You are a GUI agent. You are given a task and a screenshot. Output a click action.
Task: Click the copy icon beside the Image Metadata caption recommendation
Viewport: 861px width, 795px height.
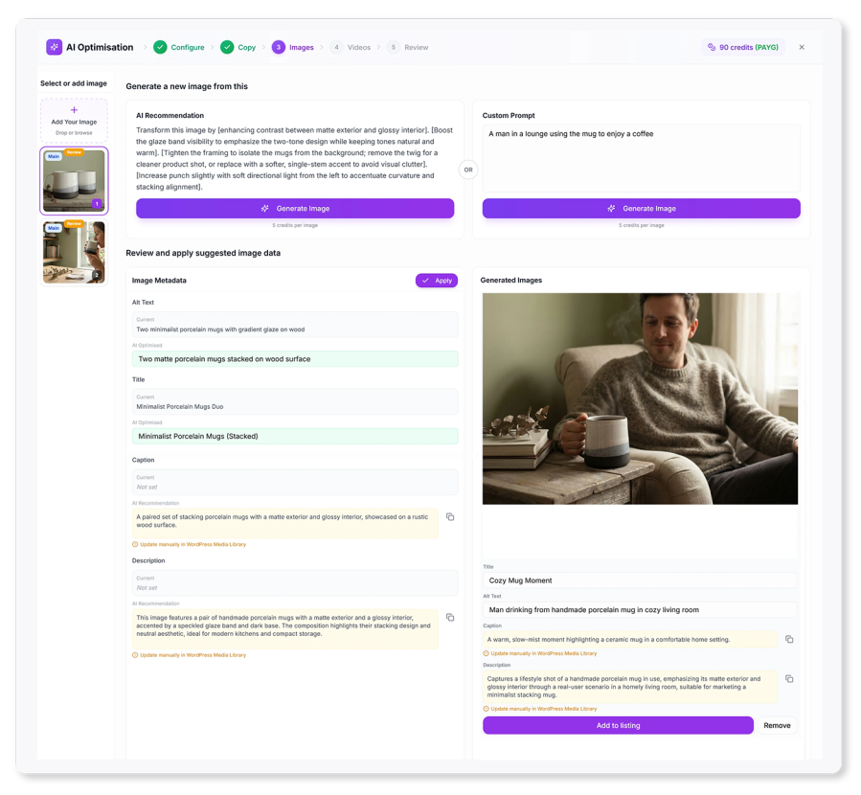pos(450,516)
